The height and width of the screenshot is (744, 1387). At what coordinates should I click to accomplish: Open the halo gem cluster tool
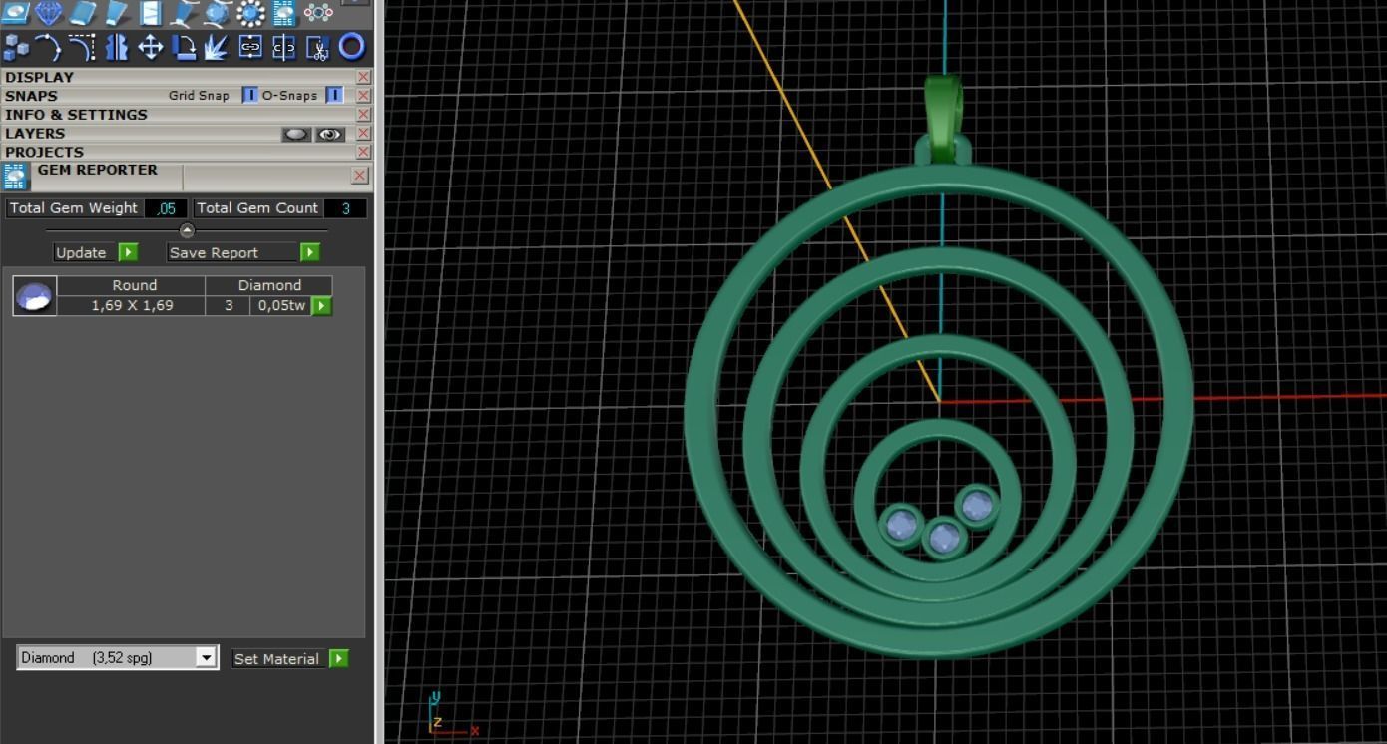click(x=250, y=13)
